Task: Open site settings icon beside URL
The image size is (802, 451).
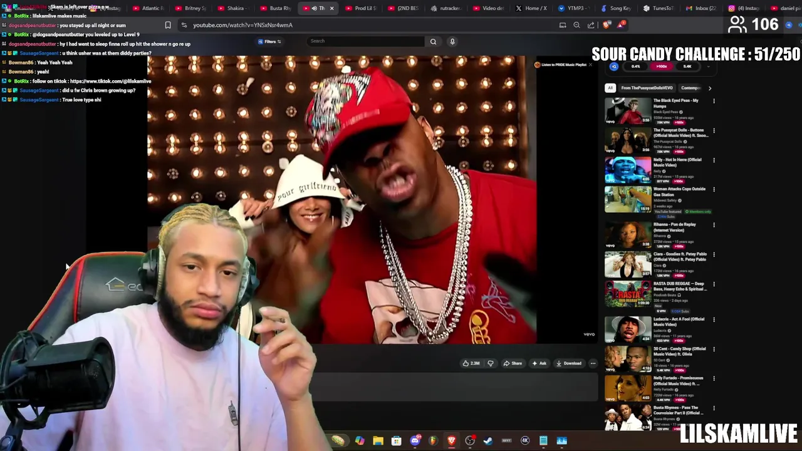Action: 184,25
